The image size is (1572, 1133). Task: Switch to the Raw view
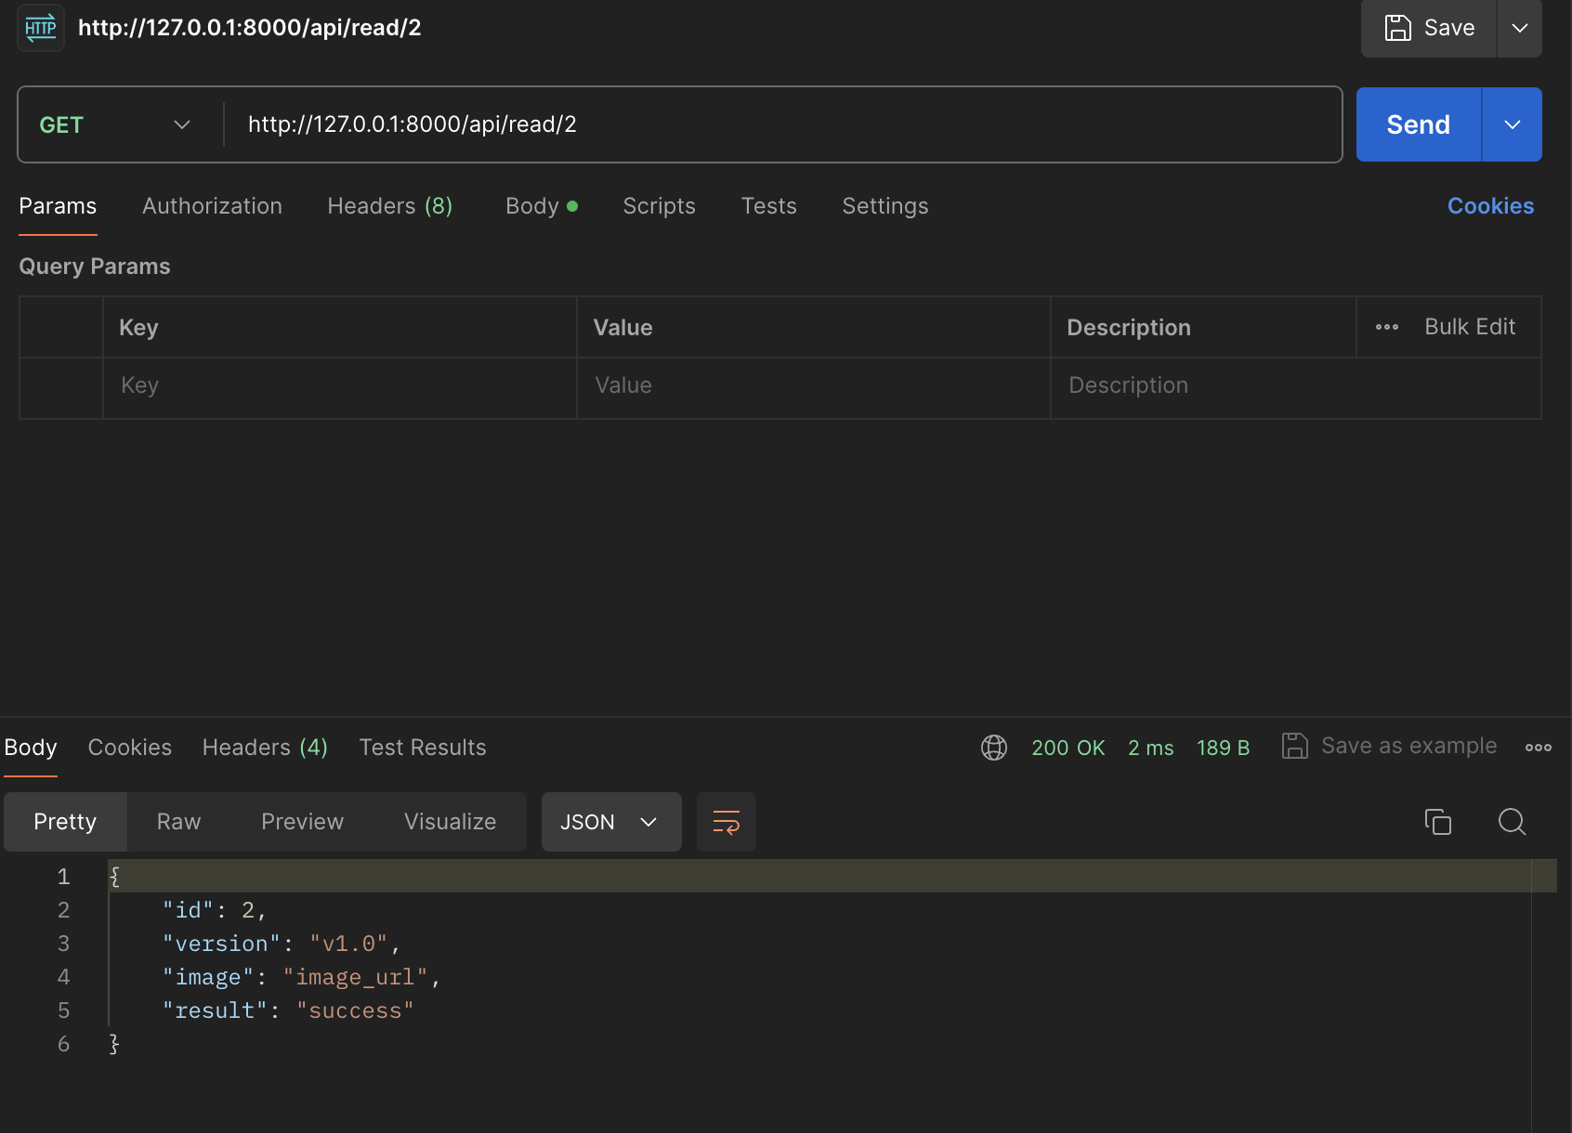[178, 822]
